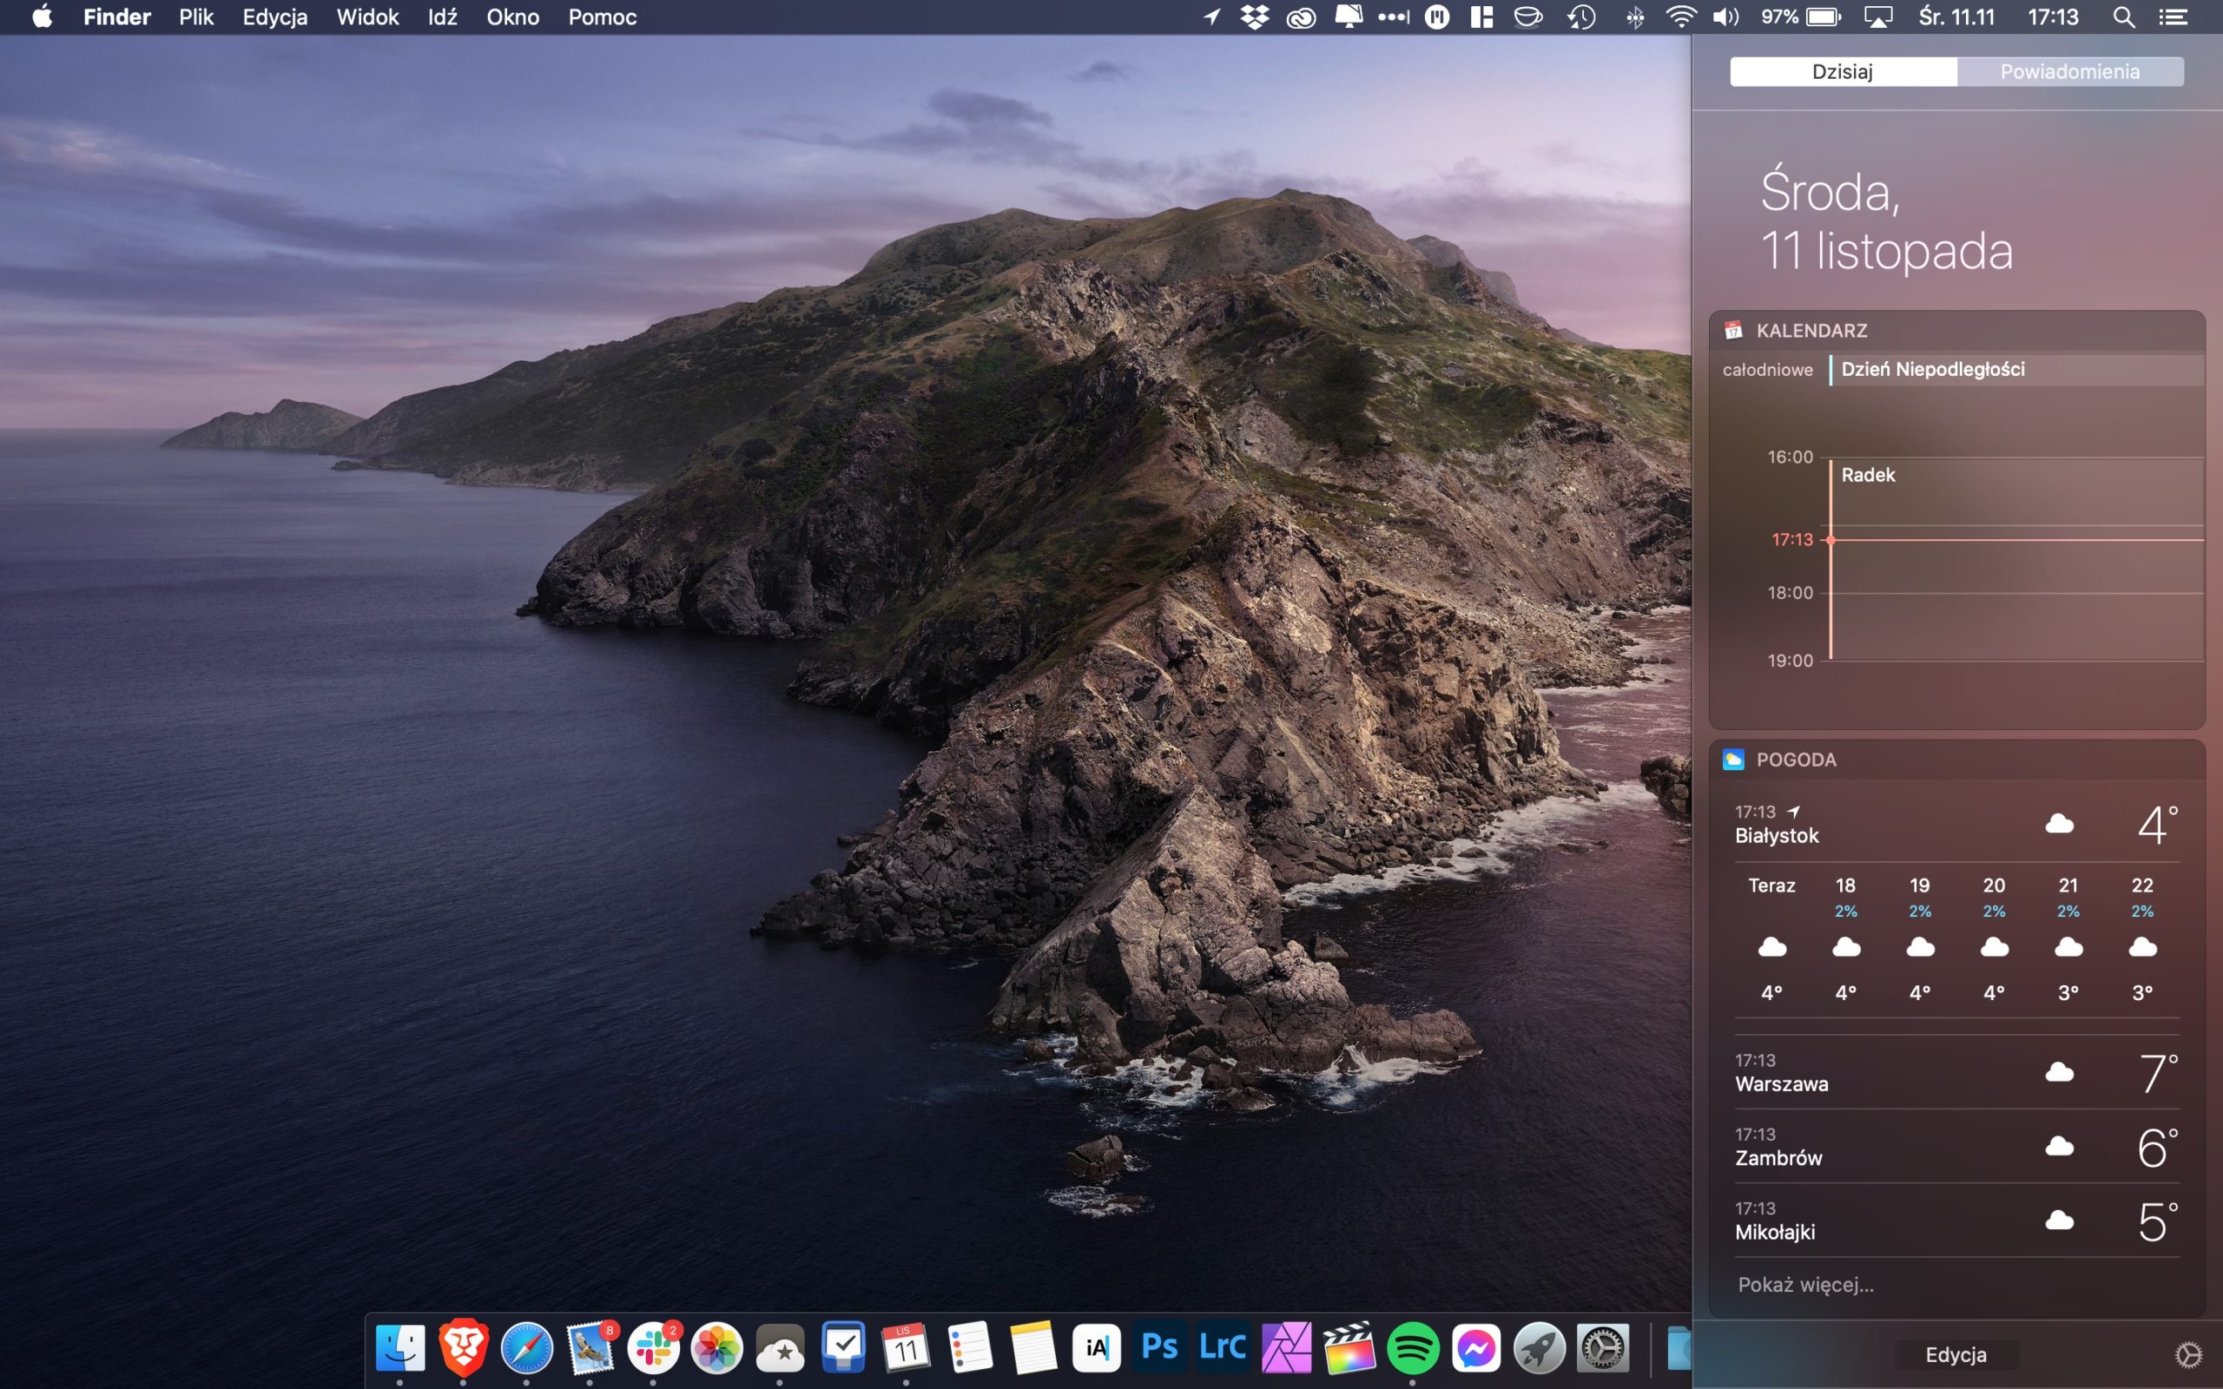
Task: Open the Apple menu
Action: pyautogui.click(x=43, y=16)
